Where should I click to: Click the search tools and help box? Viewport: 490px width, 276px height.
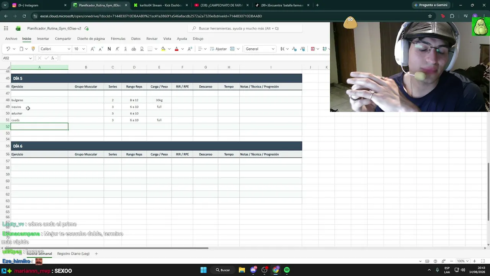[x=245, y=28]
